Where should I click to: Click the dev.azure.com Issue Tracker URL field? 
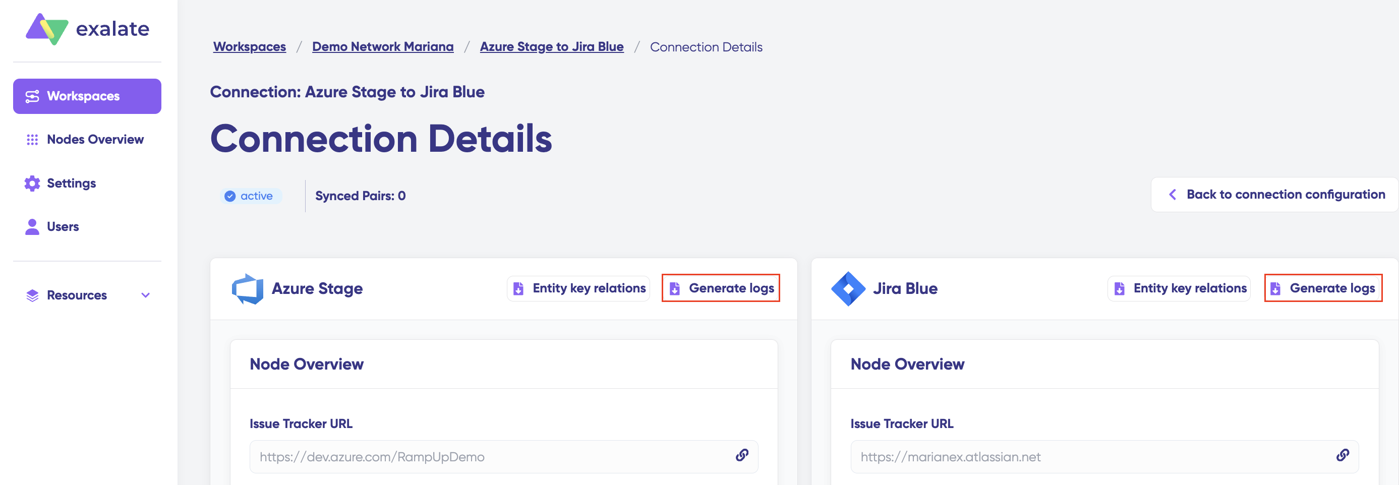504,457
